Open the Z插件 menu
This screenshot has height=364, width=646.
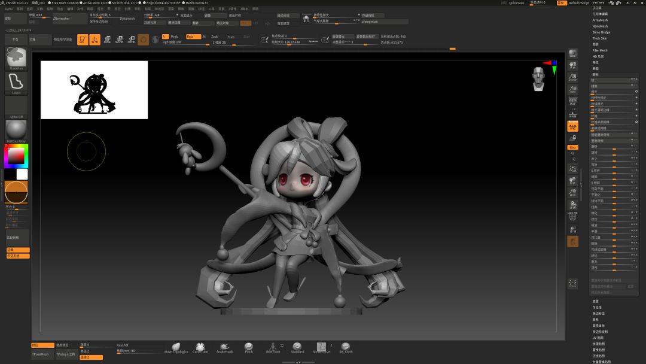232,8
